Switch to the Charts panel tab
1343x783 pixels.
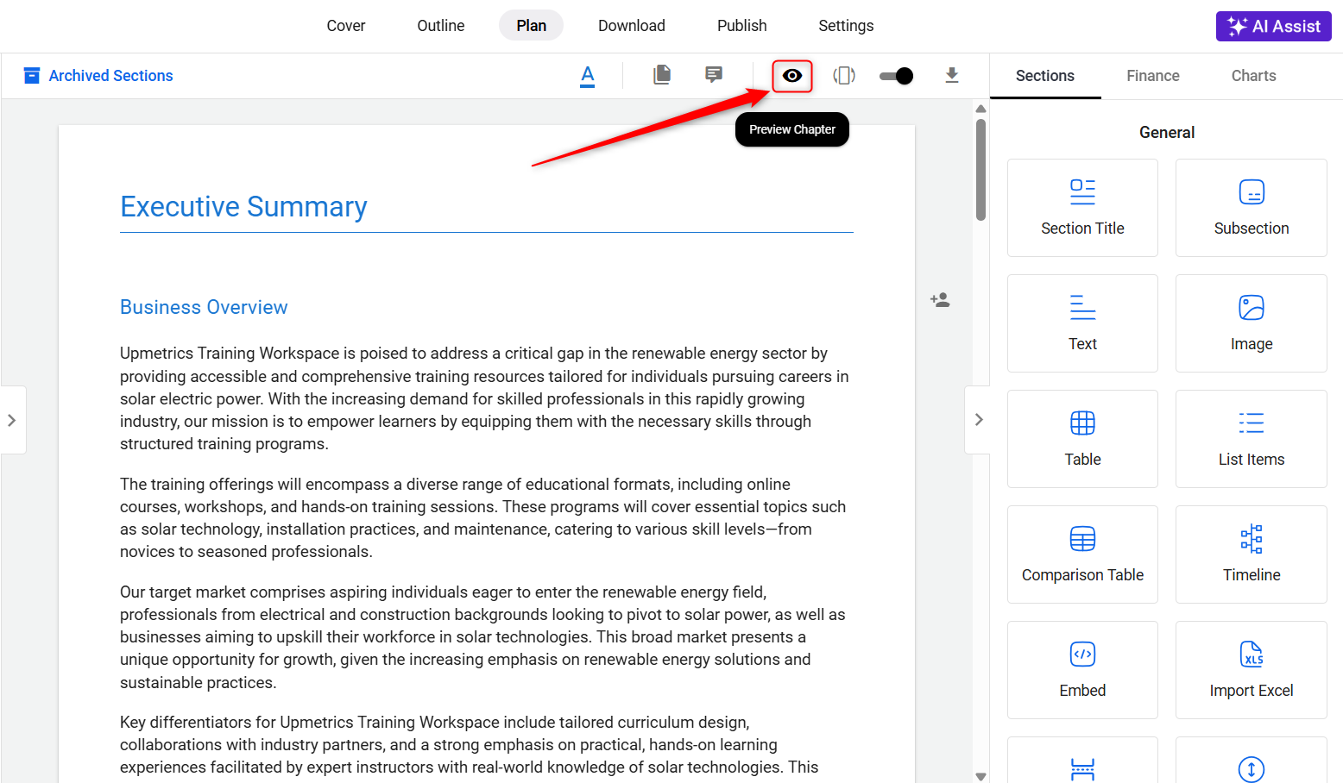(x=1253, y=76)
